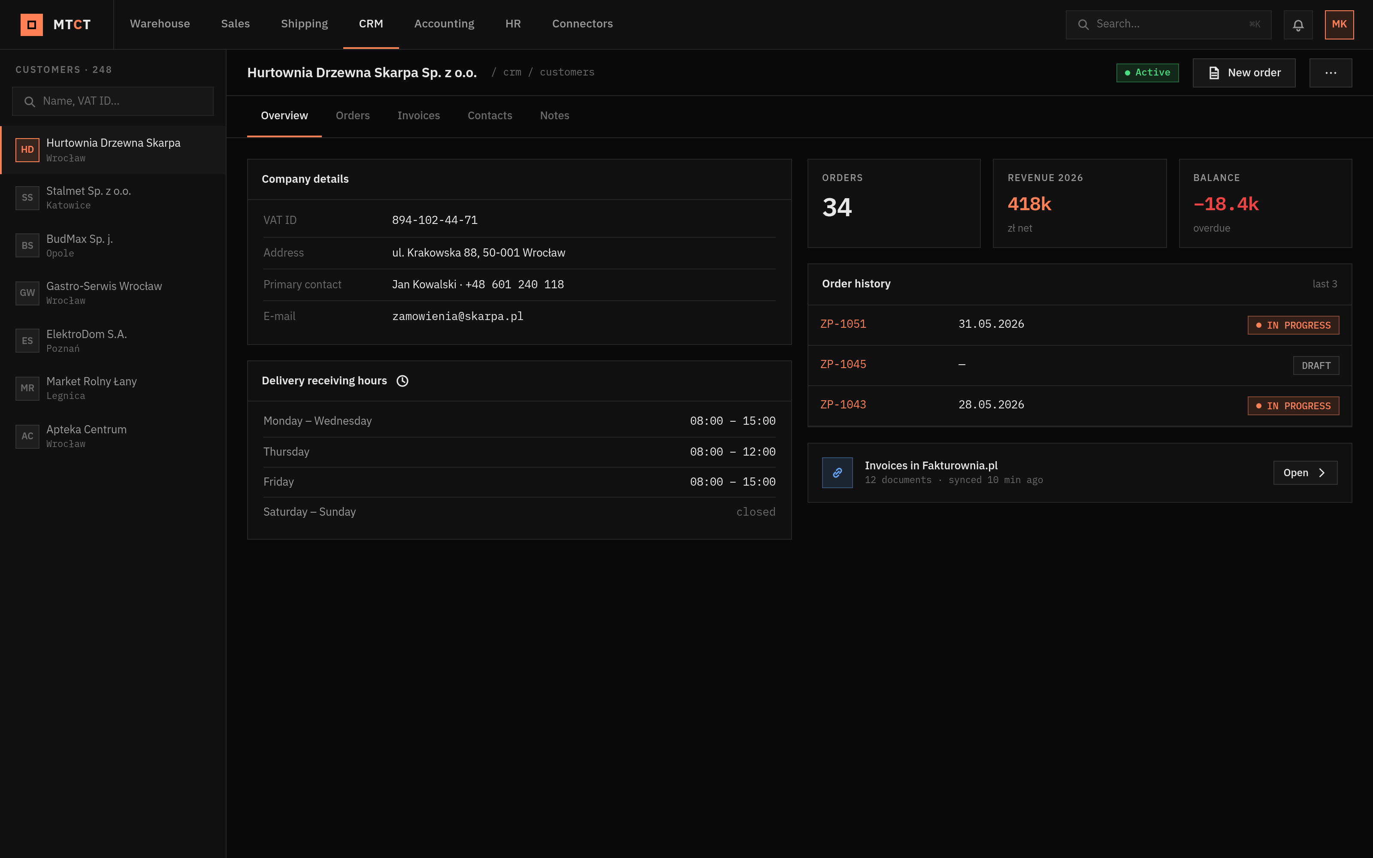
Task: Click the Active status badge
Action: [x=1147, y=73]
